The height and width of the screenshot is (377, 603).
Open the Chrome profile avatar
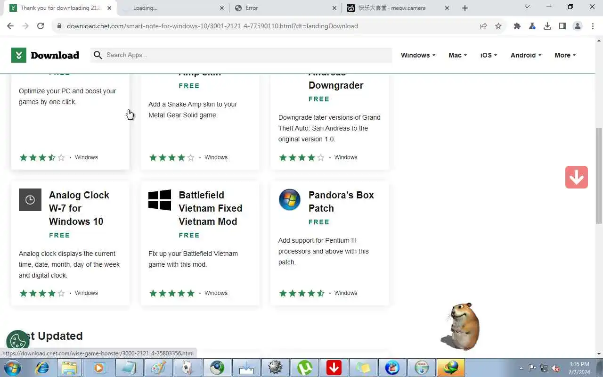tap(578, 26)
